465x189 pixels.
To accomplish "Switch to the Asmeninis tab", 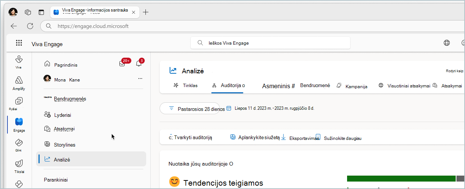I will [x=279, y=86].
